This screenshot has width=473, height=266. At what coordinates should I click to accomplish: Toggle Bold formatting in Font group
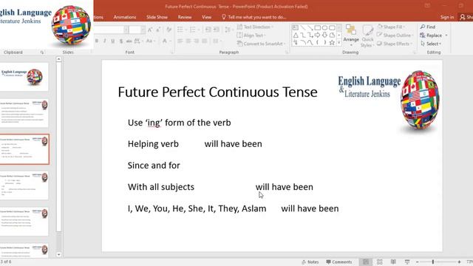[x=97, y=41]
